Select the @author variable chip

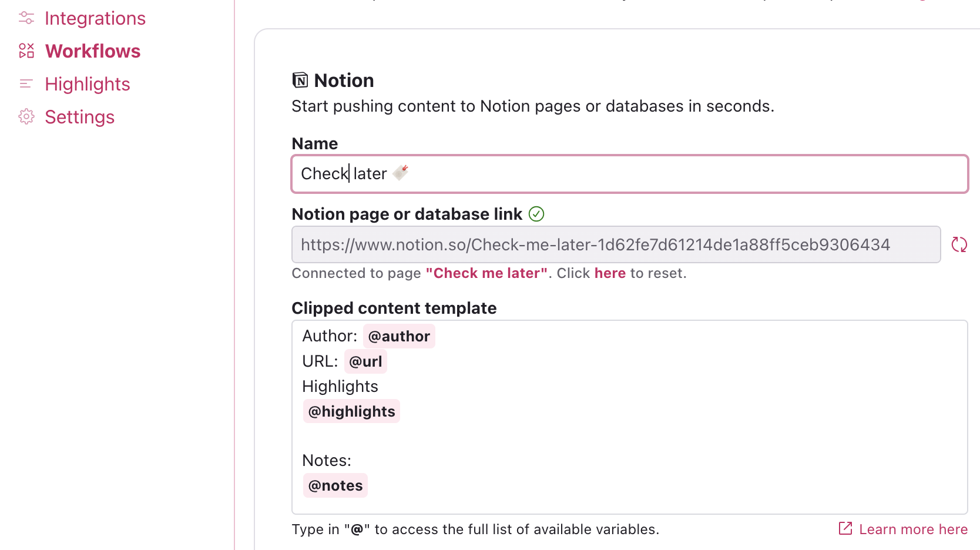tap(399, 336)
